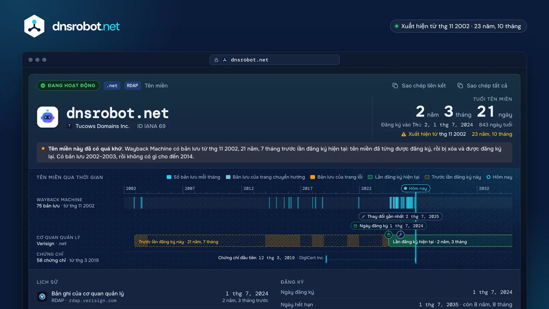Toggle the Bản lưu của trang lỗi legend swatch
The image size is (549, 309).
[313, 177]
